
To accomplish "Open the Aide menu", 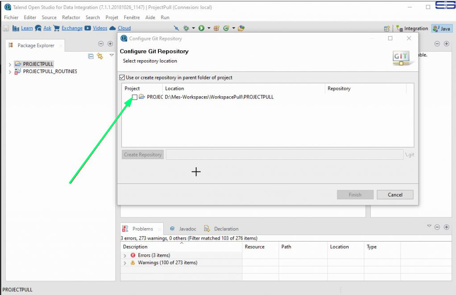I will 150,17.
